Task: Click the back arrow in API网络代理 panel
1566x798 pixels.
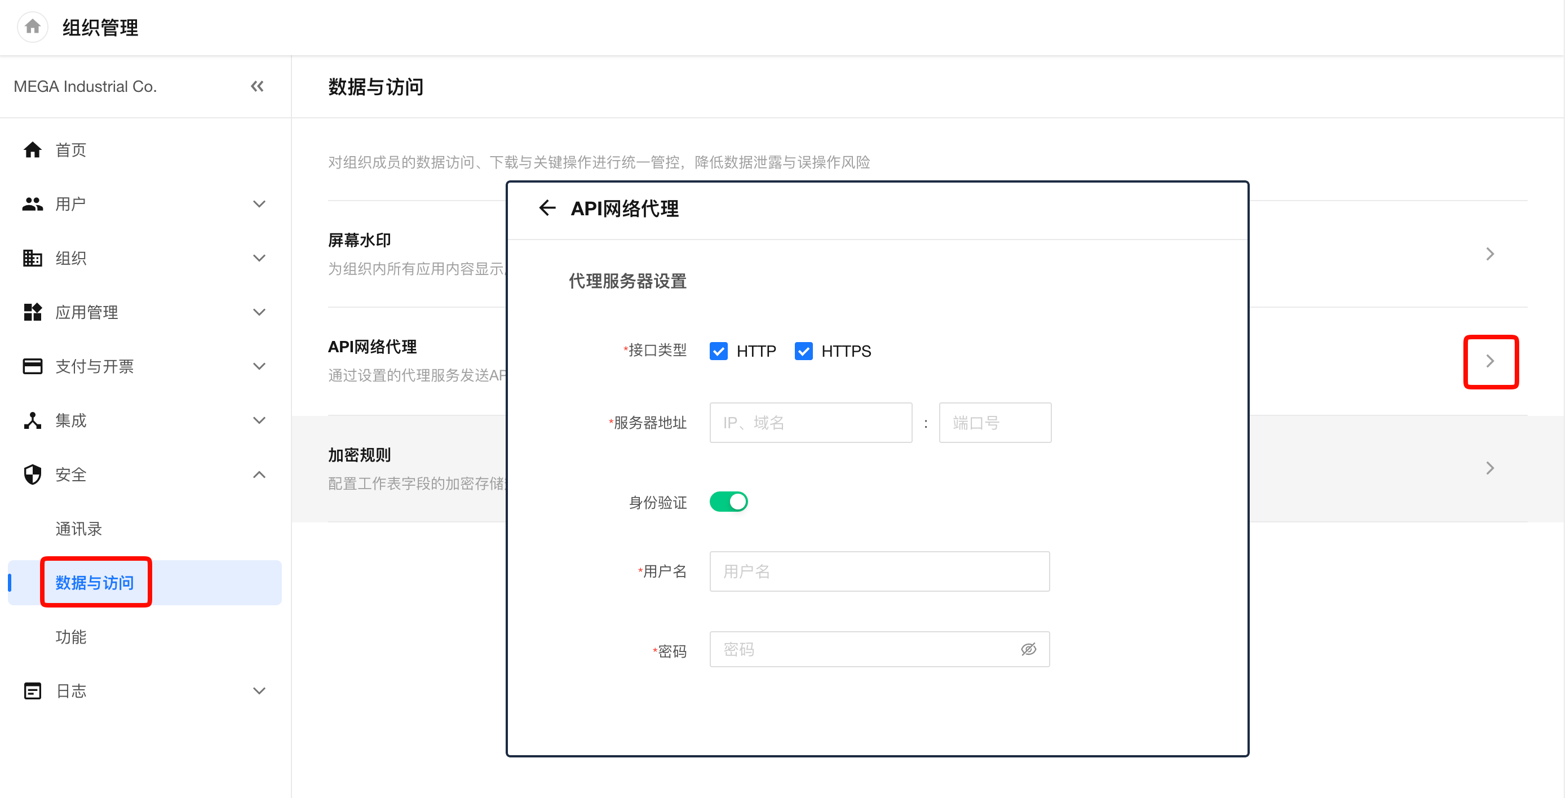Action: [x=546, y=208]
